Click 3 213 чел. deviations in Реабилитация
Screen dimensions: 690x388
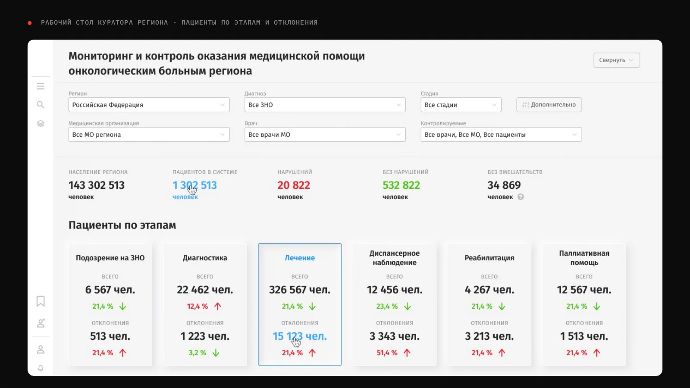[x=489, y=336]
